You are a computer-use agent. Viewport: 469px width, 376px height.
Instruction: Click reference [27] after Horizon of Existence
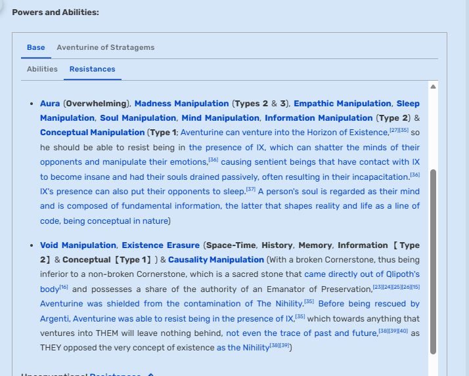click(x=394, y=130)
